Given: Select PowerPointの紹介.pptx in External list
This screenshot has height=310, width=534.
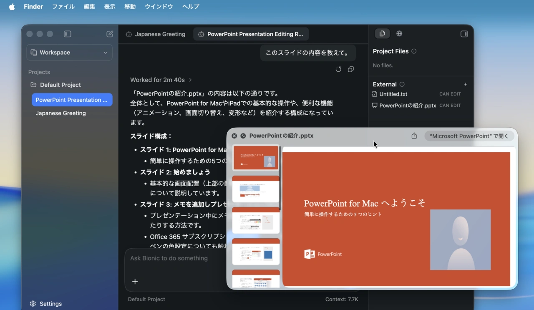Looking at the screenshot, I should click(x=408, y=106).
